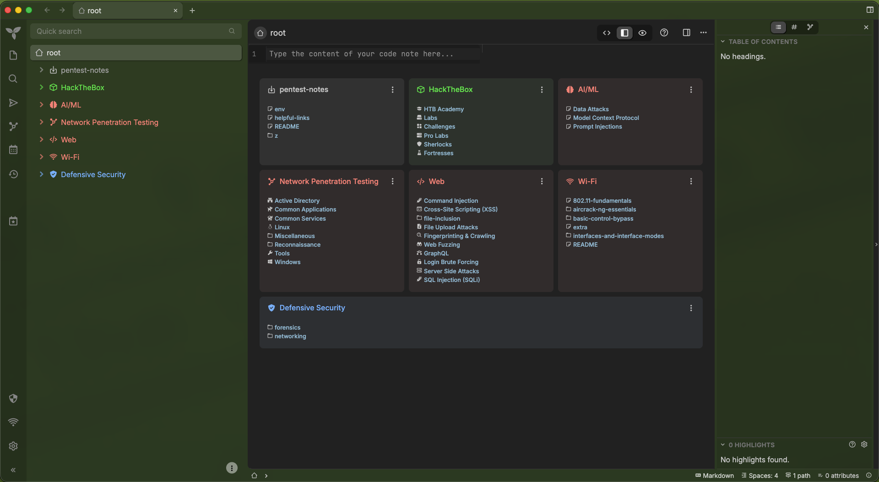
Task: Open the Web card three-dot menu
Action: click(x=542, y=181)
